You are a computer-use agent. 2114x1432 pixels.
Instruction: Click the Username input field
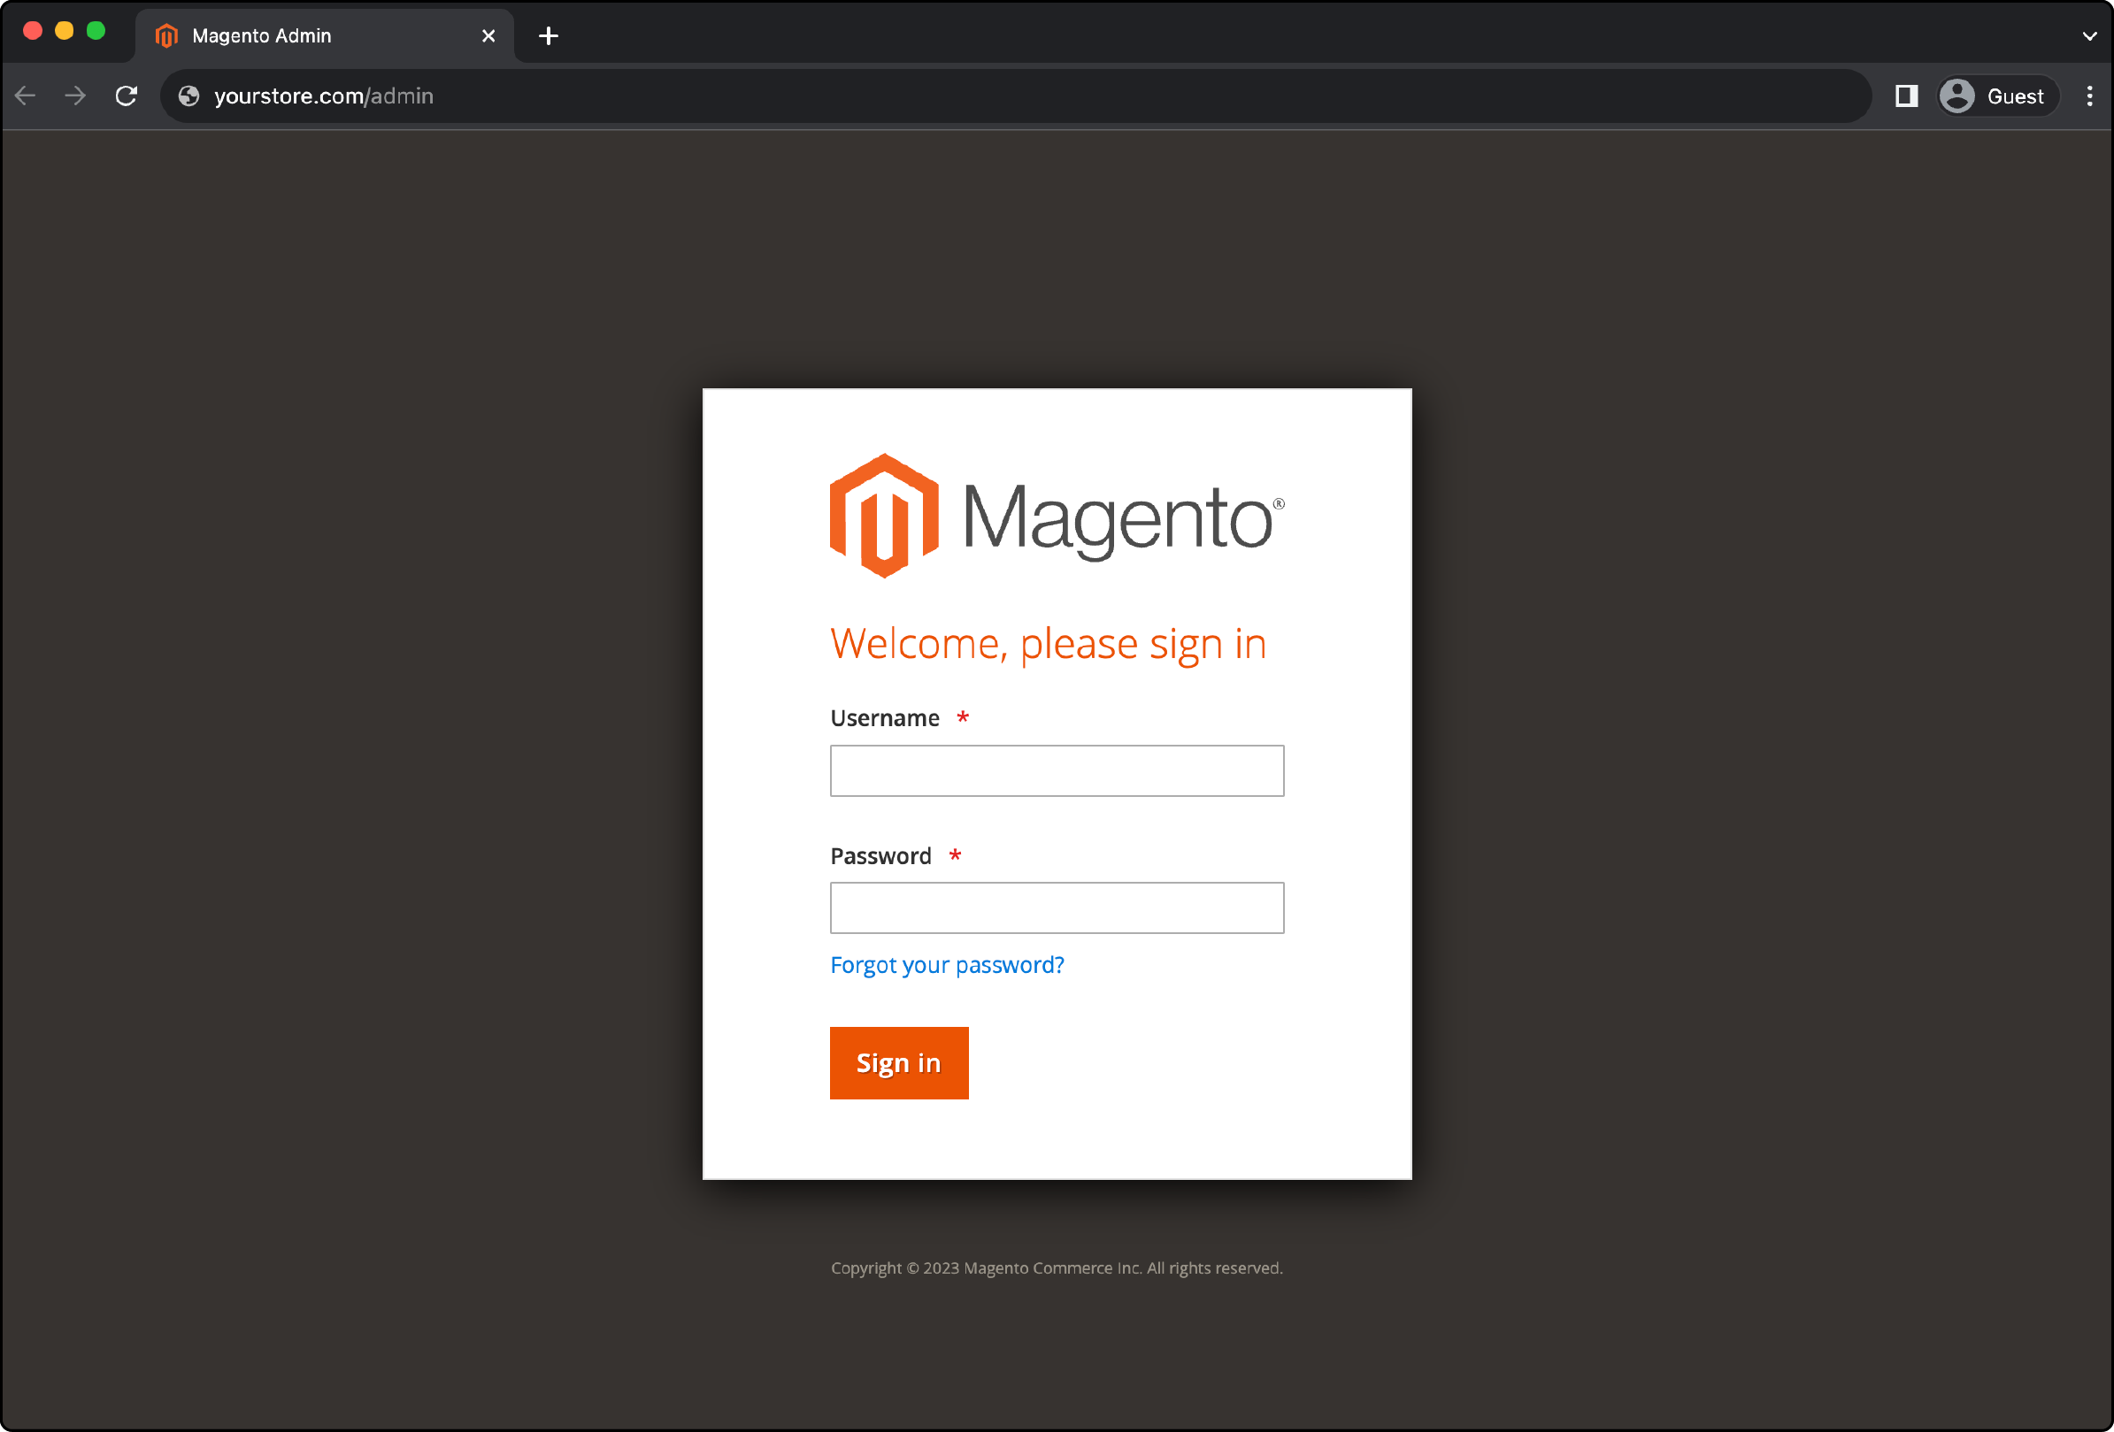tap(1057, 771)
